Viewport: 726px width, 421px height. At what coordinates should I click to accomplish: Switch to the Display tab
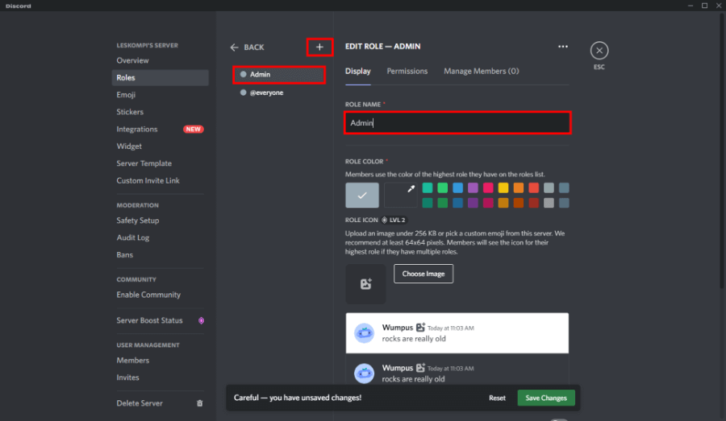(x=358, y=71)
